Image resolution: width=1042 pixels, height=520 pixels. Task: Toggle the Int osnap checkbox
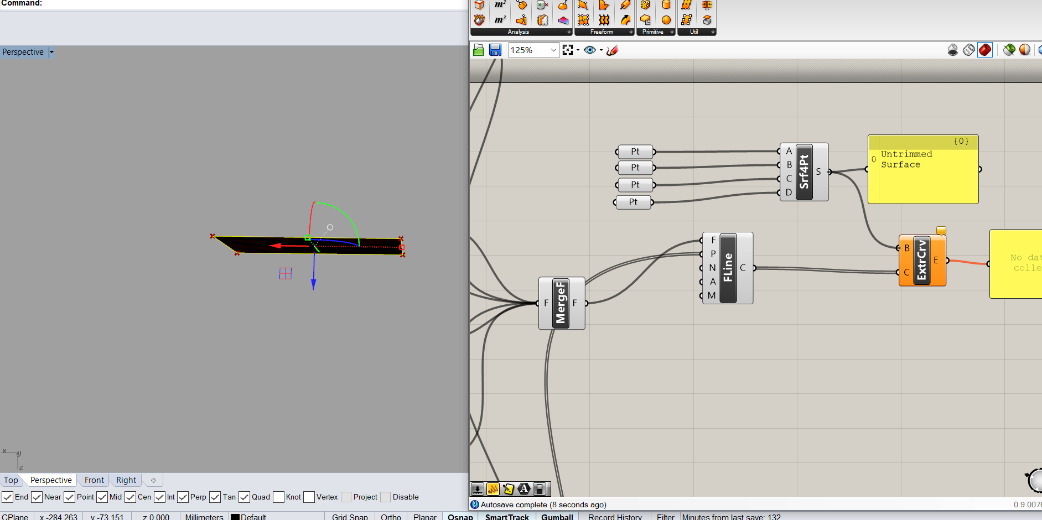[160, 497]
